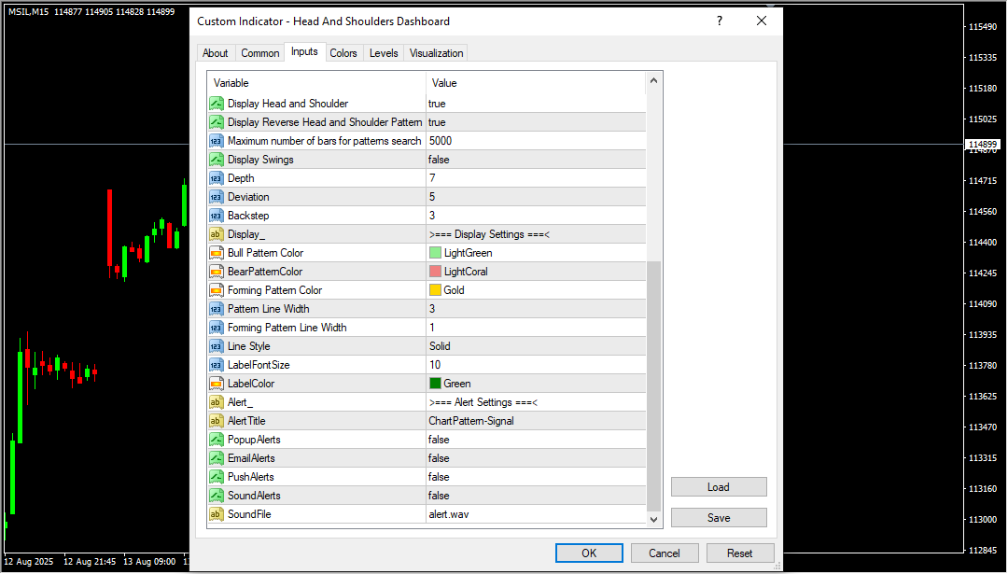The width and height of the screenshot is (1008, 574).
Task: Toggle the PopupAlerts false value
Action: 535,440
